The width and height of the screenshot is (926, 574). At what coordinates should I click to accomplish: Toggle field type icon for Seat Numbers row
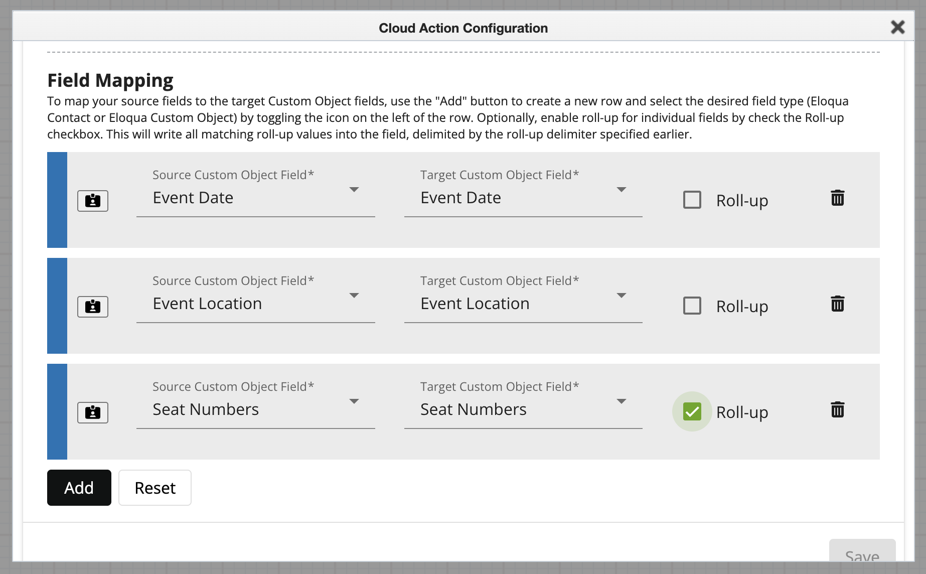[92, 412]
